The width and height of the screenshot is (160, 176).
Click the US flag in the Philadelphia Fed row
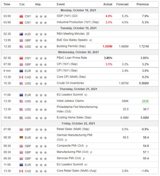pyautogui.click(x=21, y=109)
